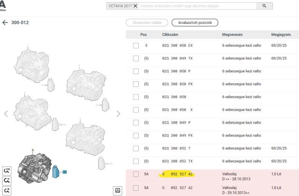Click Valtoolaj D - 29.10.2013>> description
Screen dimensions: 299x196
[236, 190]
